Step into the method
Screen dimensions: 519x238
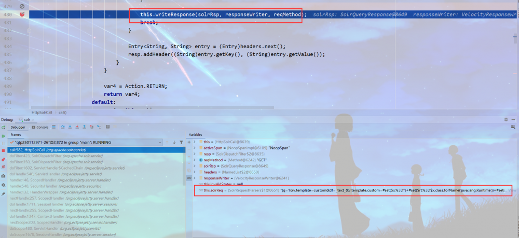coord(70,127)
